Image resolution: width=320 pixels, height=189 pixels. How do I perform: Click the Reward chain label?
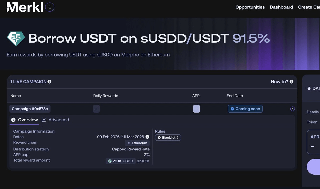click(25, 142)
